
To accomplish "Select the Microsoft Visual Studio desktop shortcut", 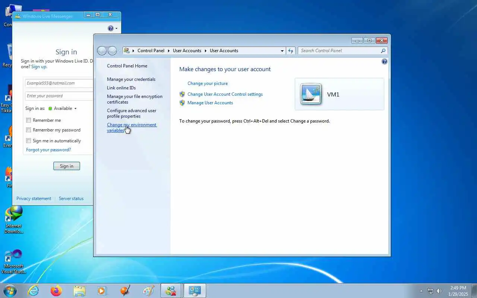I will point(14,261).
